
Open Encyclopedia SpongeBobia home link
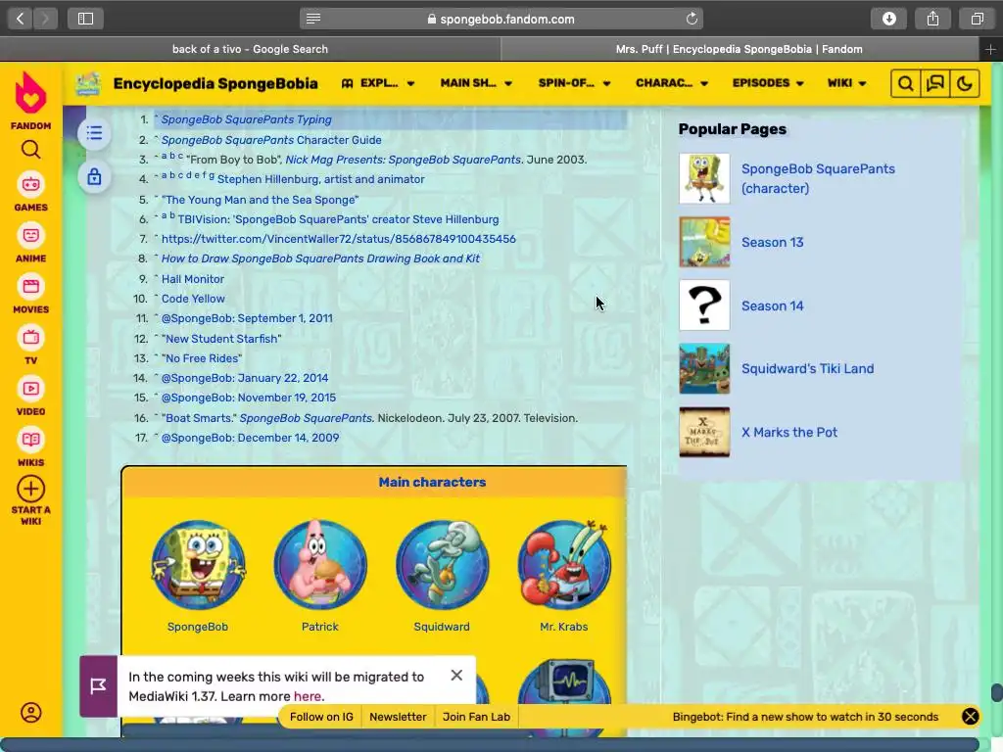(x=215, y=84)
